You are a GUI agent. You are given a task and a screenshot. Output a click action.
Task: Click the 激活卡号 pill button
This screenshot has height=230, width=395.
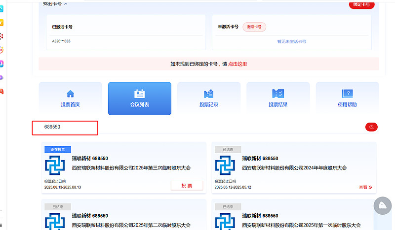[254, 27]
